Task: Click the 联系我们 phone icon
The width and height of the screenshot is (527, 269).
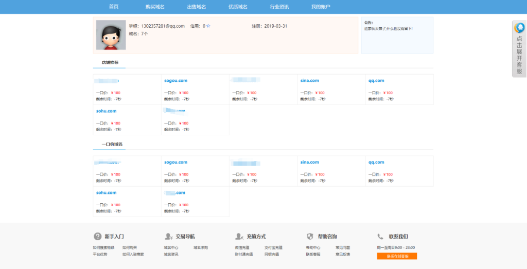Action: point(380,237)
